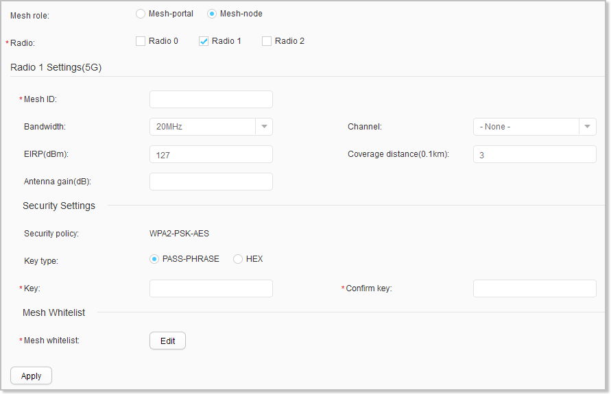Choose the PASS-PHRASE key type
This screenshot has height=394, width=611.
(x=154, y=259)
